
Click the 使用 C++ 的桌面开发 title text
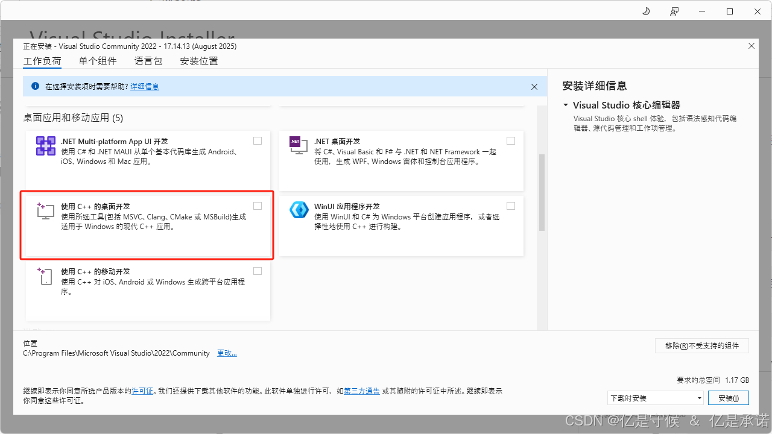(x=95, y=206)
